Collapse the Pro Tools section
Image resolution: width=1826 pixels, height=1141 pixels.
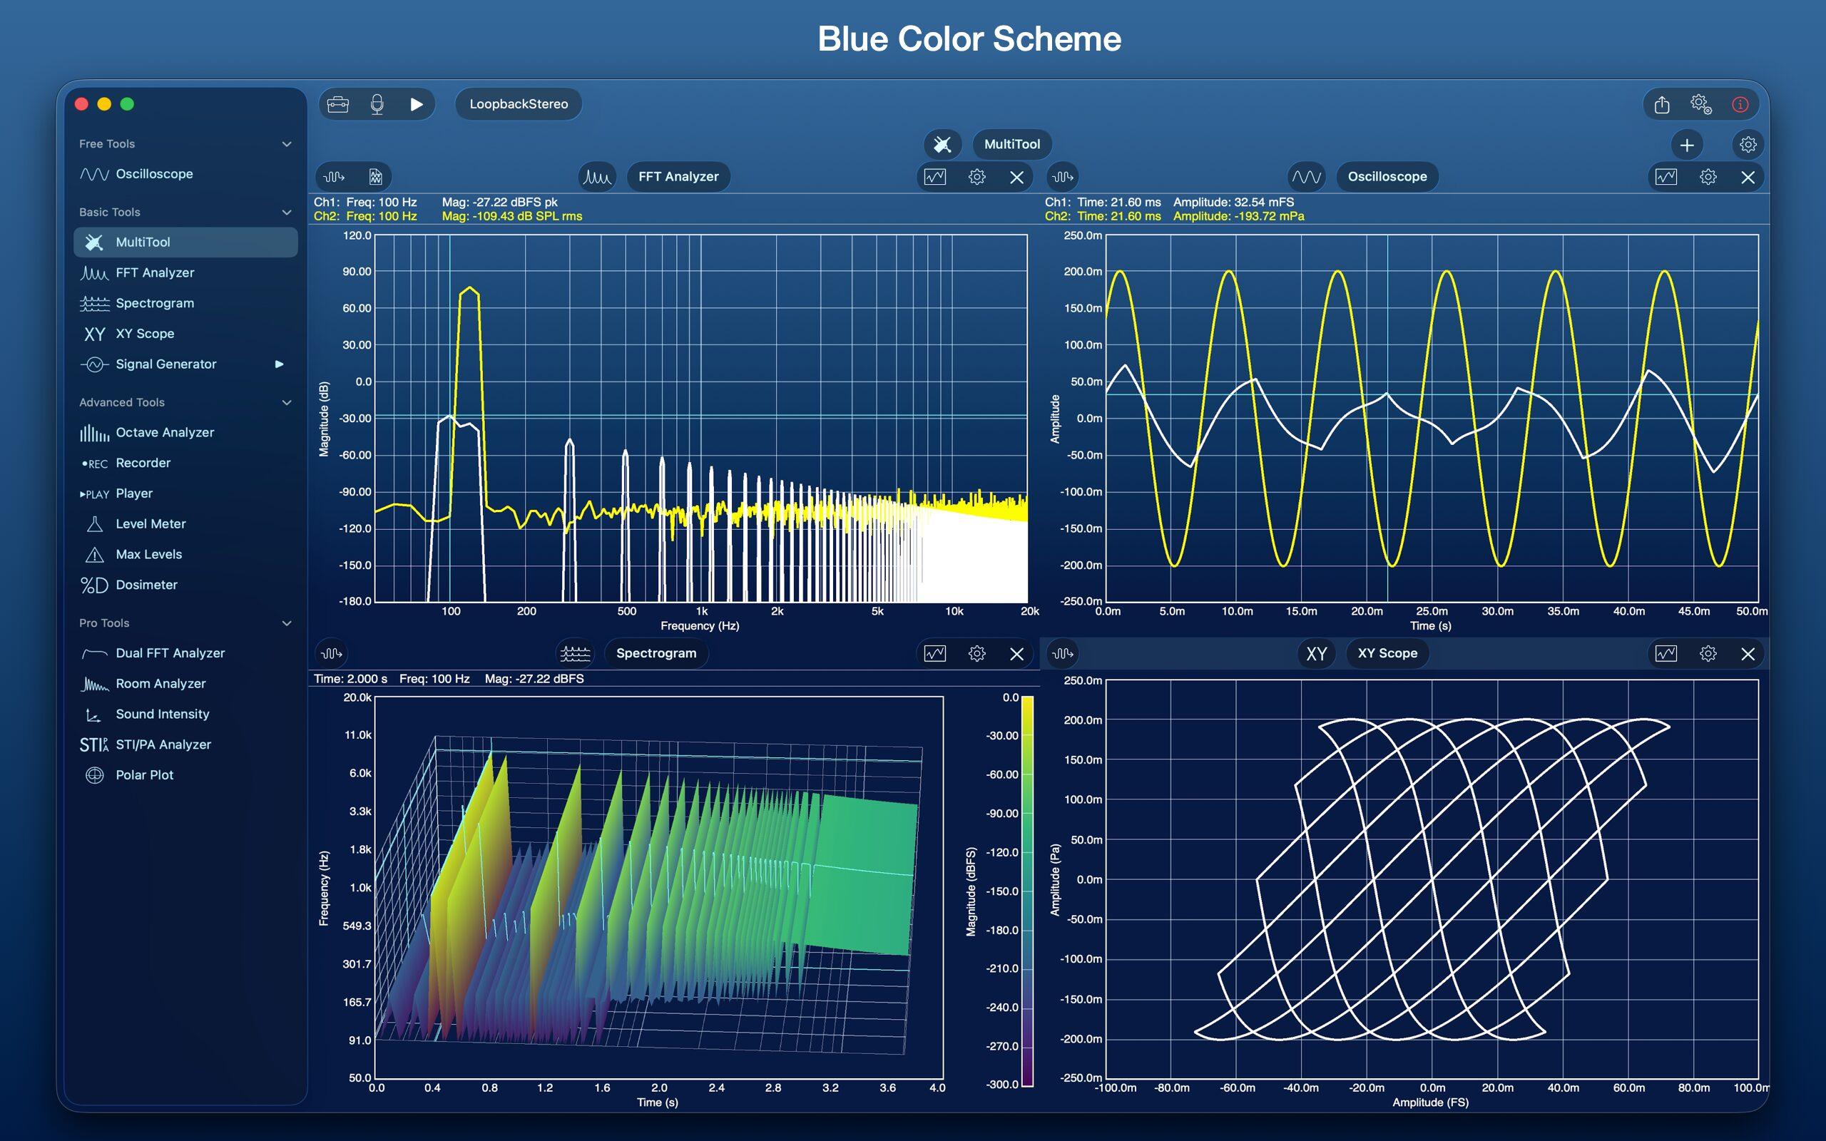(287, 623)
